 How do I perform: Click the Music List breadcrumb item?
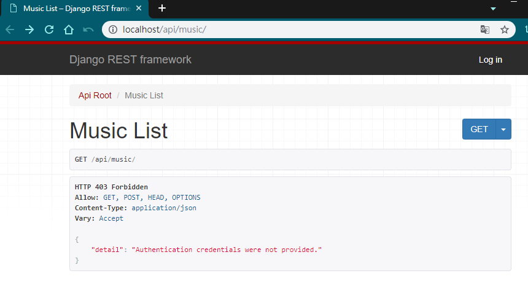(144, 95)
